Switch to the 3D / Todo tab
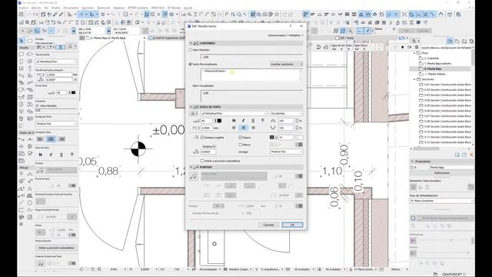 344,38
